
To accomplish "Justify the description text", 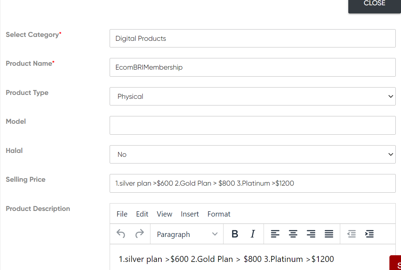I will pos(329,234).
